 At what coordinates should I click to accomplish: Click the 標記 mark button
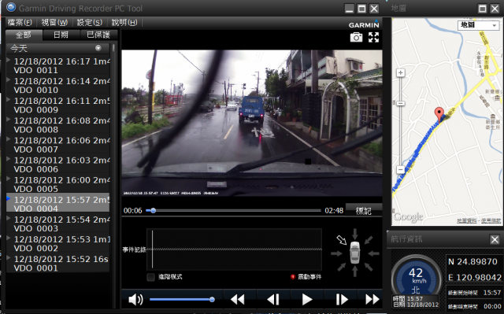364,211
